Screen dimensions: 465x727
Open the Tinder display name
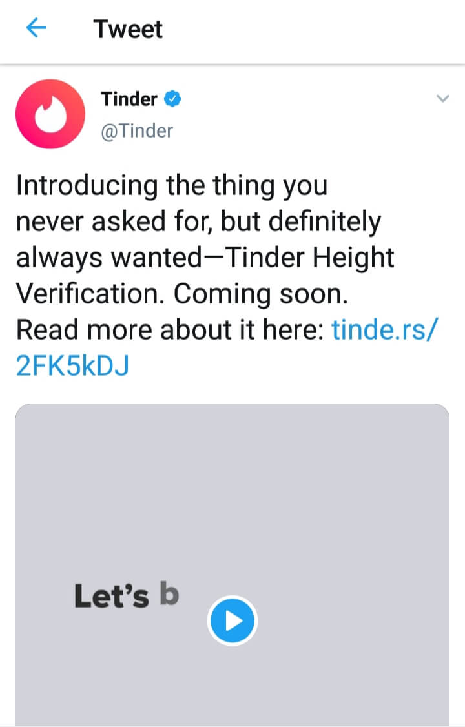click(x=129, y=99)
